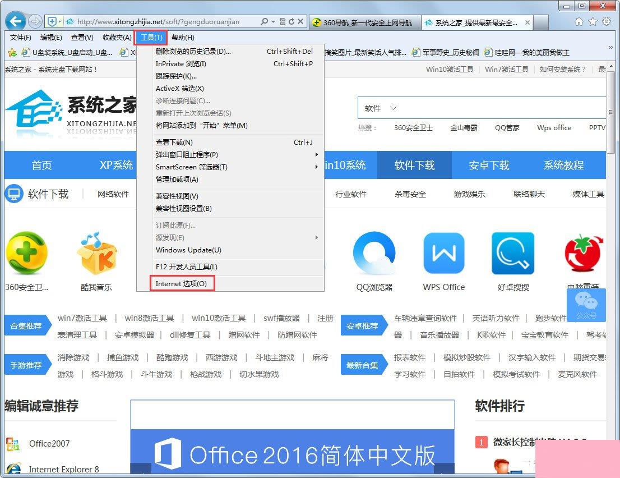Switch to 360导航 browser tab
Screen dimensions: 620x478
(365, 22)
